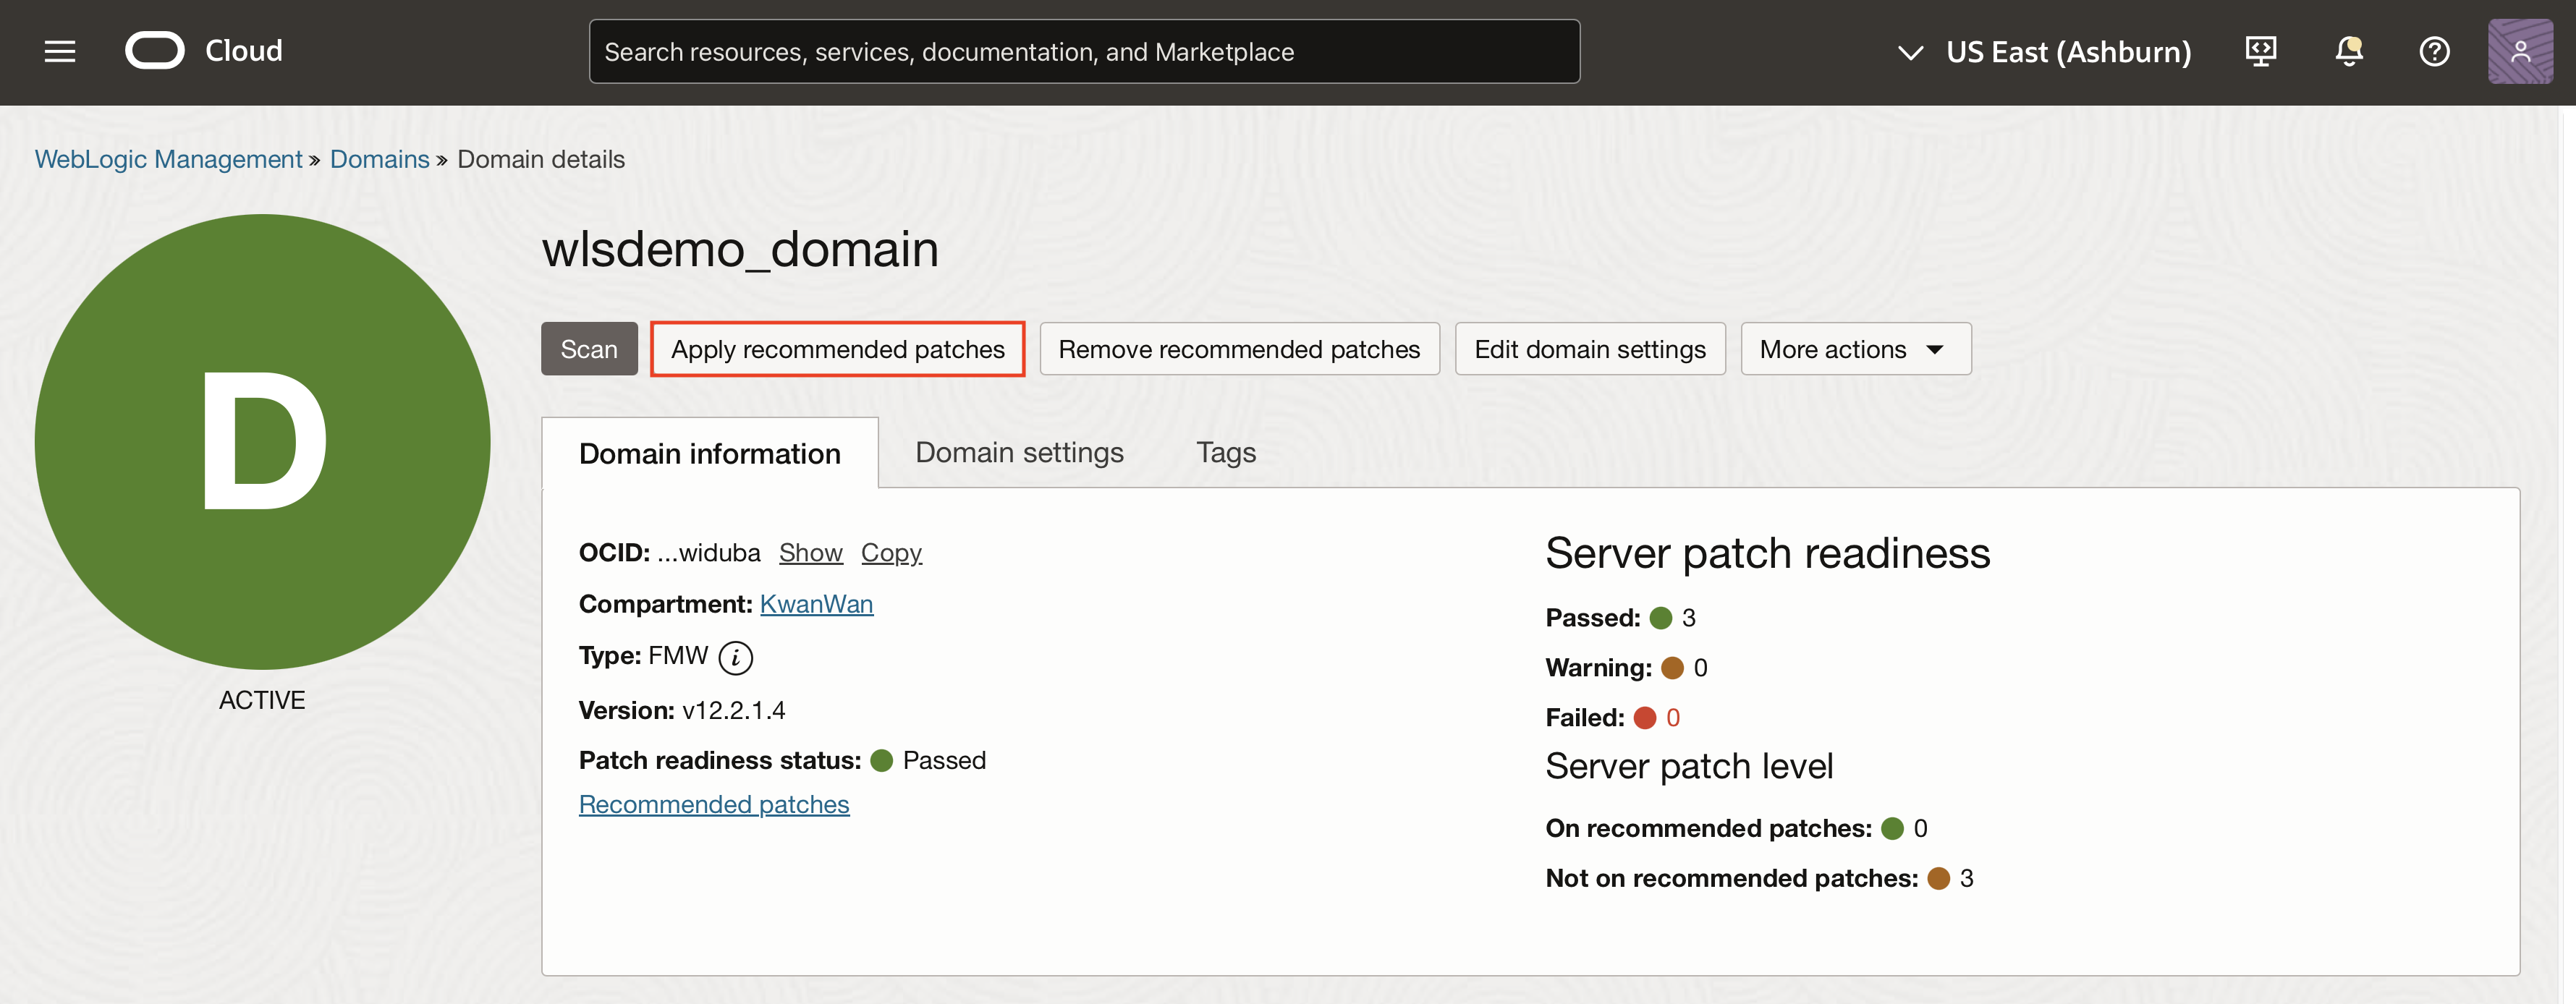Select the Domain information tab

[709, 454]
